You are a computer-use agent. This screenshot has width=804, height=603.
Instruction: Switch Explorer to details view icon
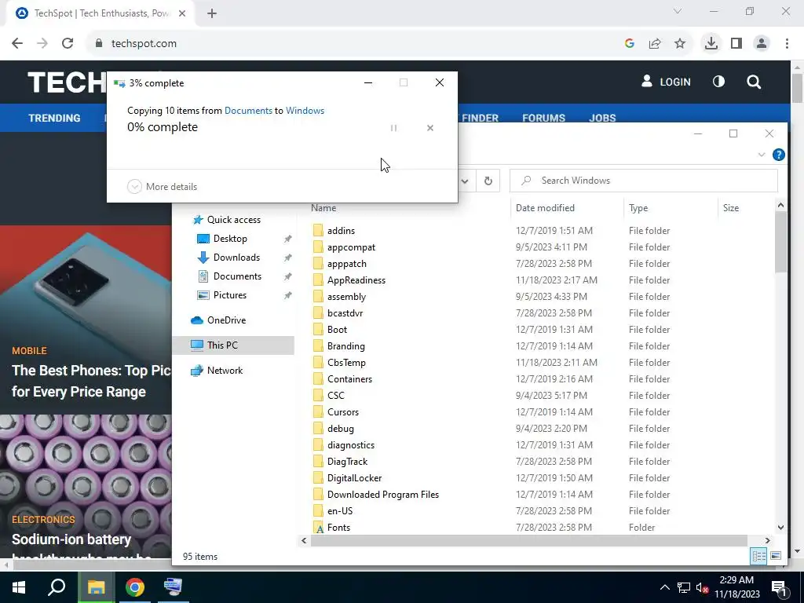(759, 556)
